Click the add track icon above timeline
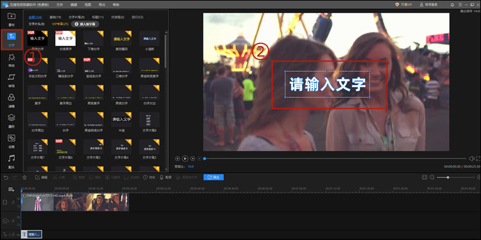This screenshot has height=240, width=481. click(12, 189)
